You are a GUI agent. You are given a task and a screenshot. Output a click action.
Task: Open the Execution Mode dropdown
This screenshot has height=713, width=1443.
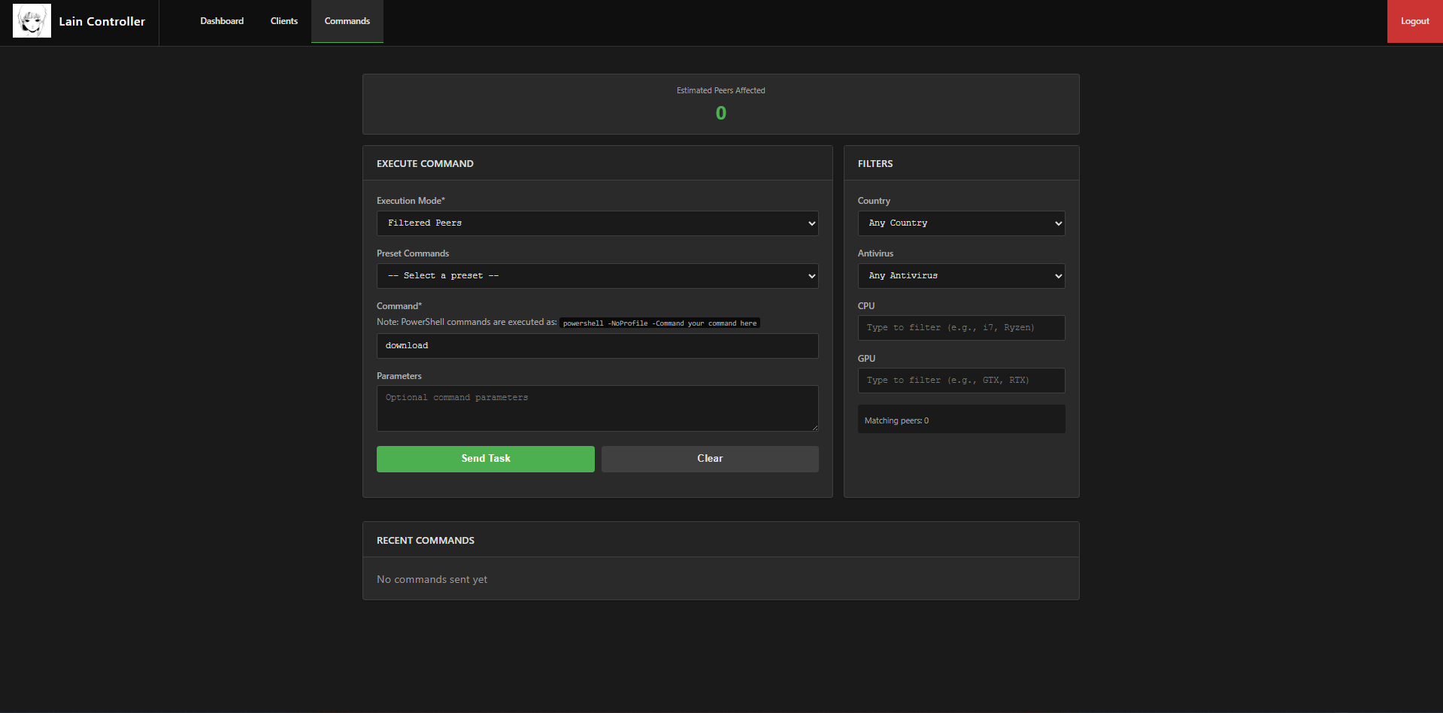click(x=598, y=223)
